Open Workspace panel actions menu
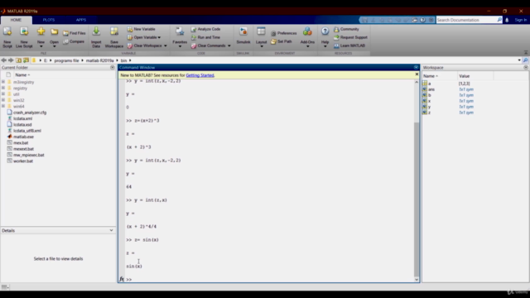The width and height of the screenshot is (530, 298). [x=526, y=68]
